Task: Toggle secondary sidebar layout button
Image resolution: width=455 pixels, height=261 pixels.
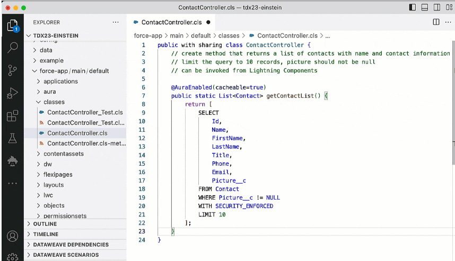Action: [x=437, y=7]
